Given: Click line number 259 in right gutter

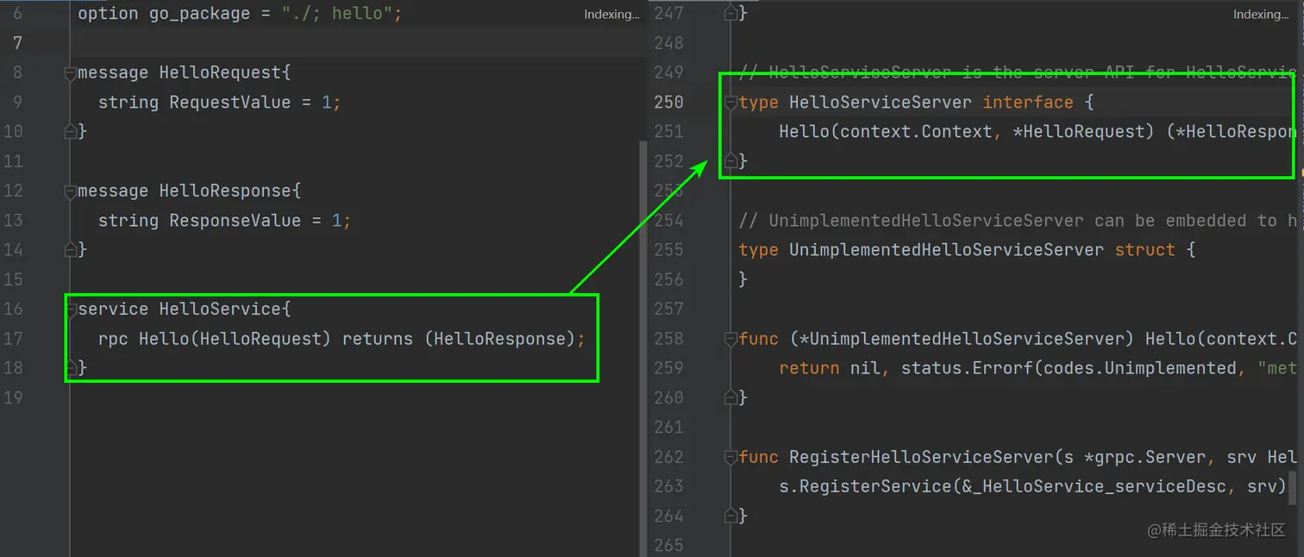Looking at the screenshot, I should coord(668,368).
